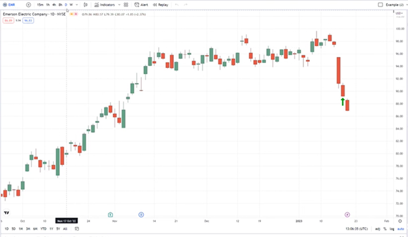Viewport: 408px width, 237px height.
Task: Select the W weekly timeframe
Action: (x=71, y=5)
